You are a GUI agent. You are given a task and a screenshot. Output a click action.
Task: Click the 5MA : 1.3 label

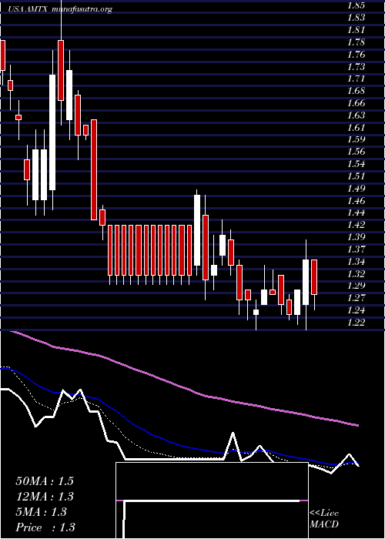(x=41, y=512)
